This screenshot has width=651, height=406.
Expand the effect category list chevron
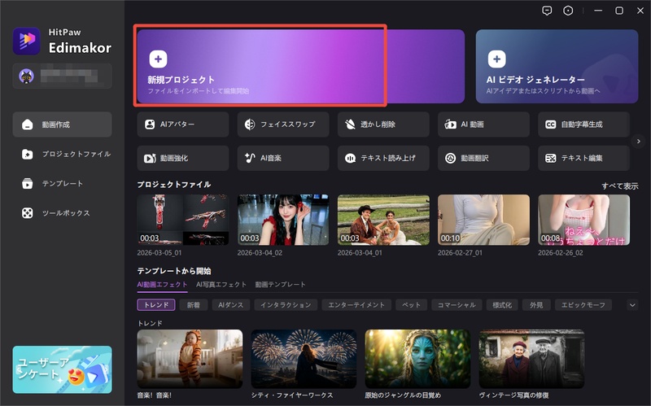pos(632,305)
